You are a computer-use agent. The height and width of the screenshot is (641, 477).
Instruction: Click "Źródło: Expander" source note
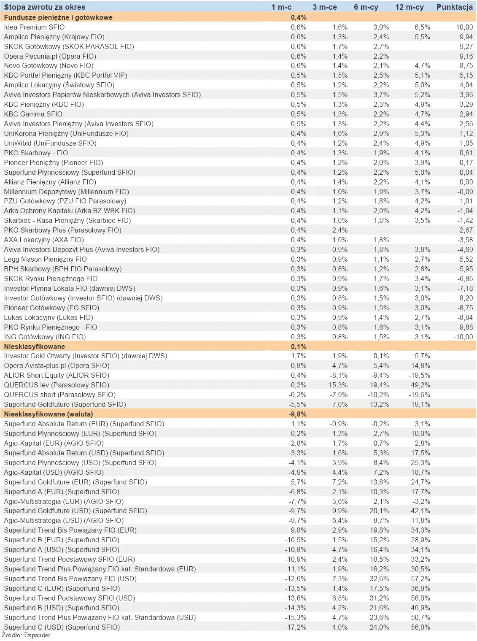[x=26, y=636]
